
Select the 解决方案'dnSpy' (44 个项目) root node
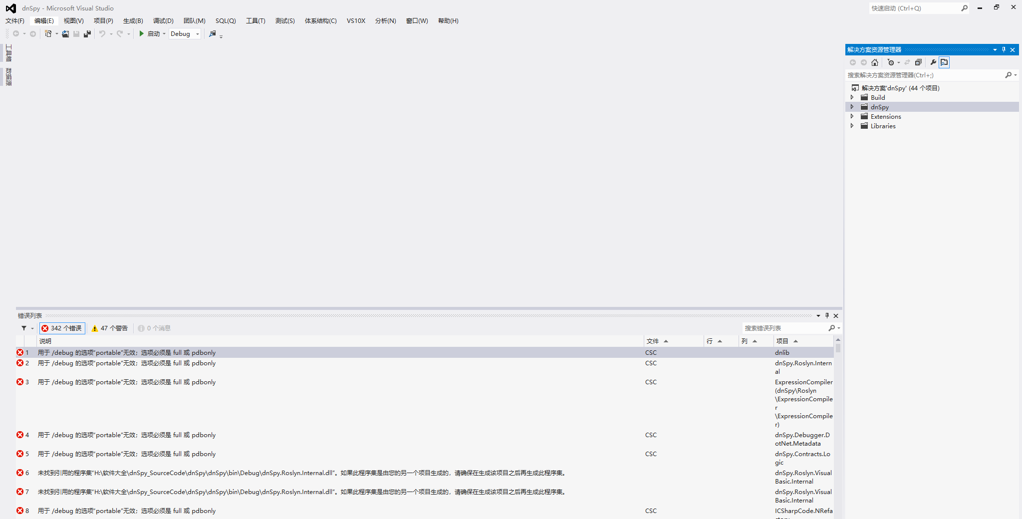[900, 88]
